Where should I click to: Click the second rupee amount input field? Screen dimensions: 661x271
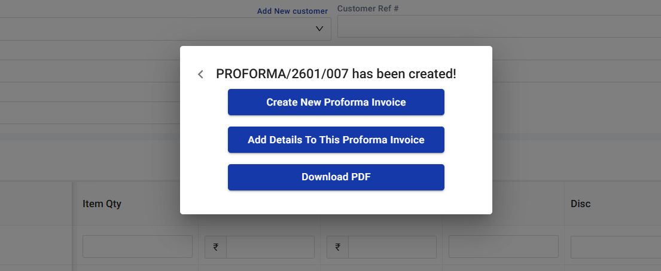(x=392, y=247)
